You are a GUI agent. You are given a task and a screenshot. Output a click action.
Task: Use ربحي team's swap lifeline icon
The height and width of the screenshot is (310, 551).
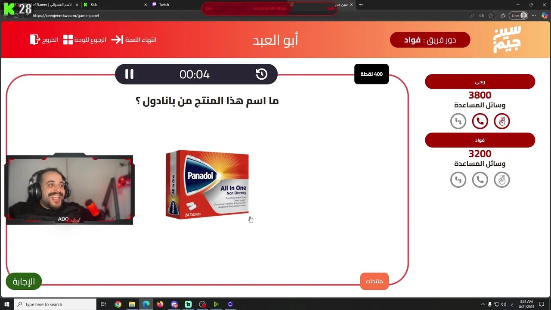pos(458,121)
